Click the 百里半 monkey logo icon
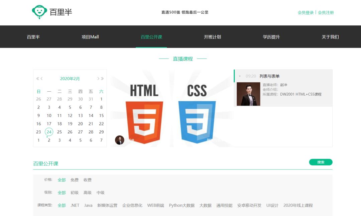 click(39, 12)
